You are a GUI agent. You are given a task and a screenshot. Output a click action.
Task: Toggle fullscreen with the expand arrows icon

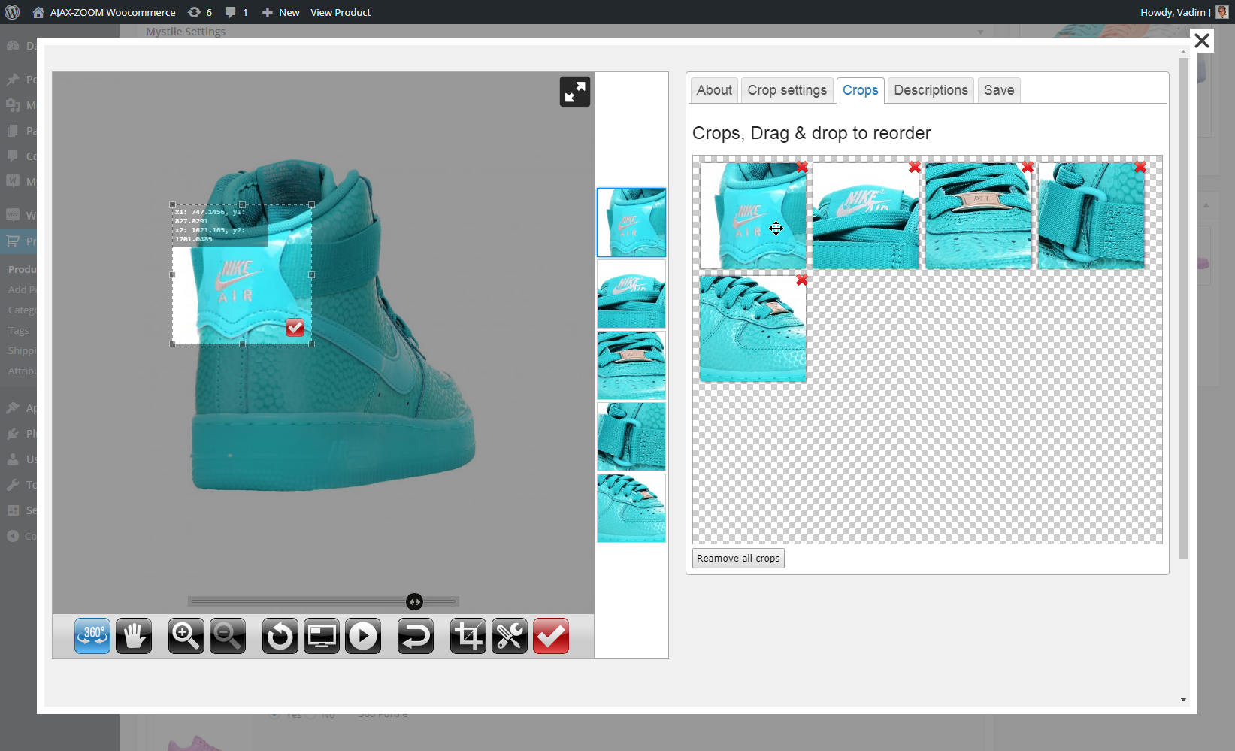coord(575,92)
